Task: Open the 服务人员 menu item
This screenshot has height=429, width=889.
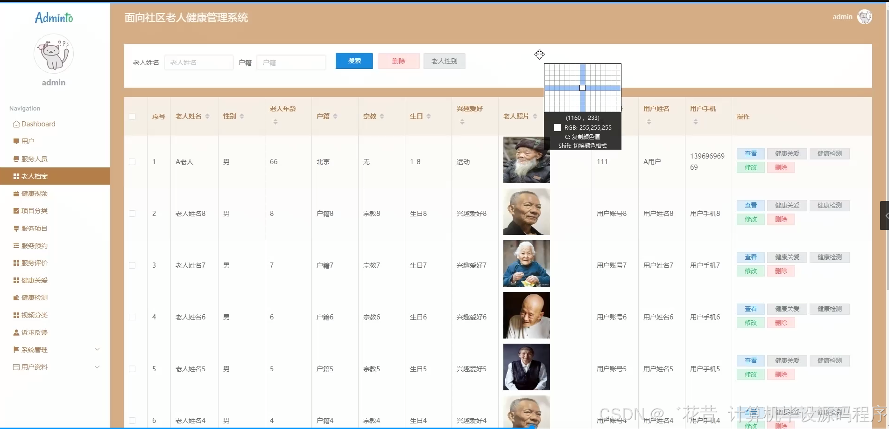Action: coord(55,159)
